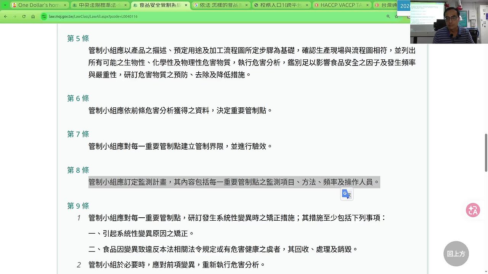Click the 第 7 條 article heading
The width and height of the screenshot is (488, 274).
click(x=78, y=134)
